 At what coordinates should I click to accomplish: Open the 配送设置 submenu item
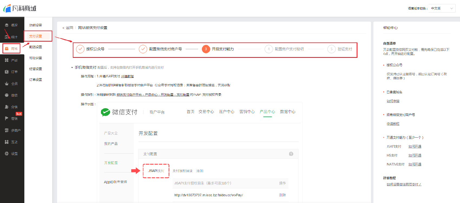click(35, 47)
